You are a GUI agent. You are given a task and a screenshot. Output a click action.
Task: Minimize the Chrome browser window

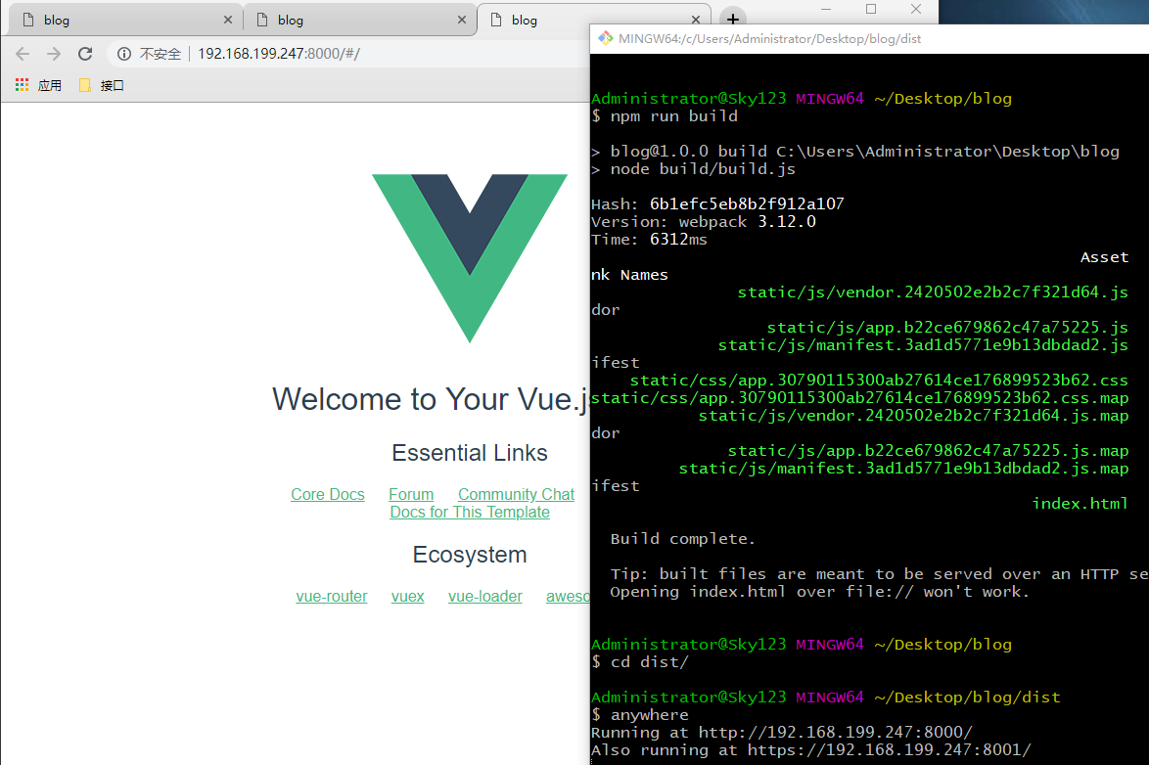(826, 10)
